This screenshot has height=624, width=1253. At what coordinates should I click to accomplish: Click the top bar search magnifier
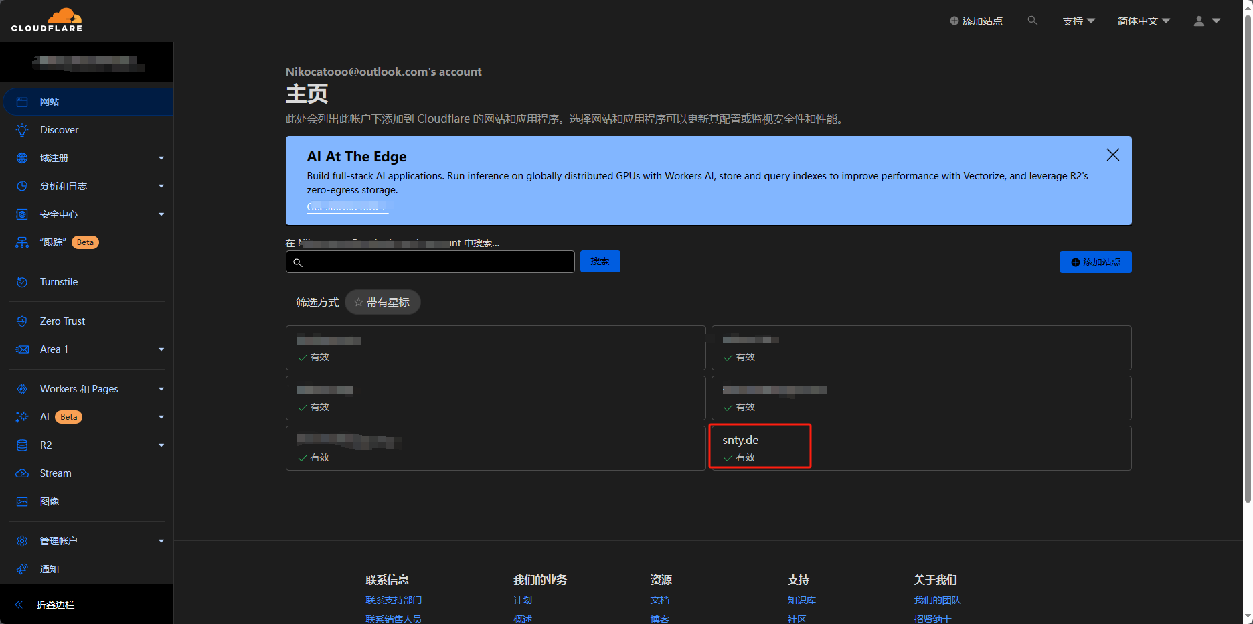[1033, 21]
